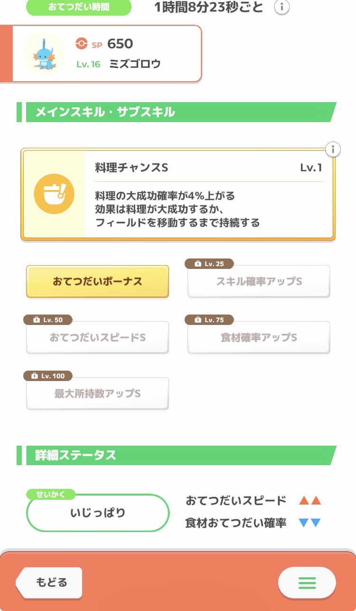The image size is (356, 611).
Task: Select locked 最大所持数アップS sub skill
Action: [97, 394]
